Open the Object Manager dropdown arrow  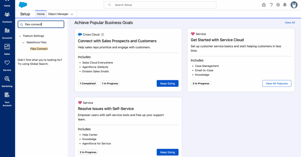[72, 14]
